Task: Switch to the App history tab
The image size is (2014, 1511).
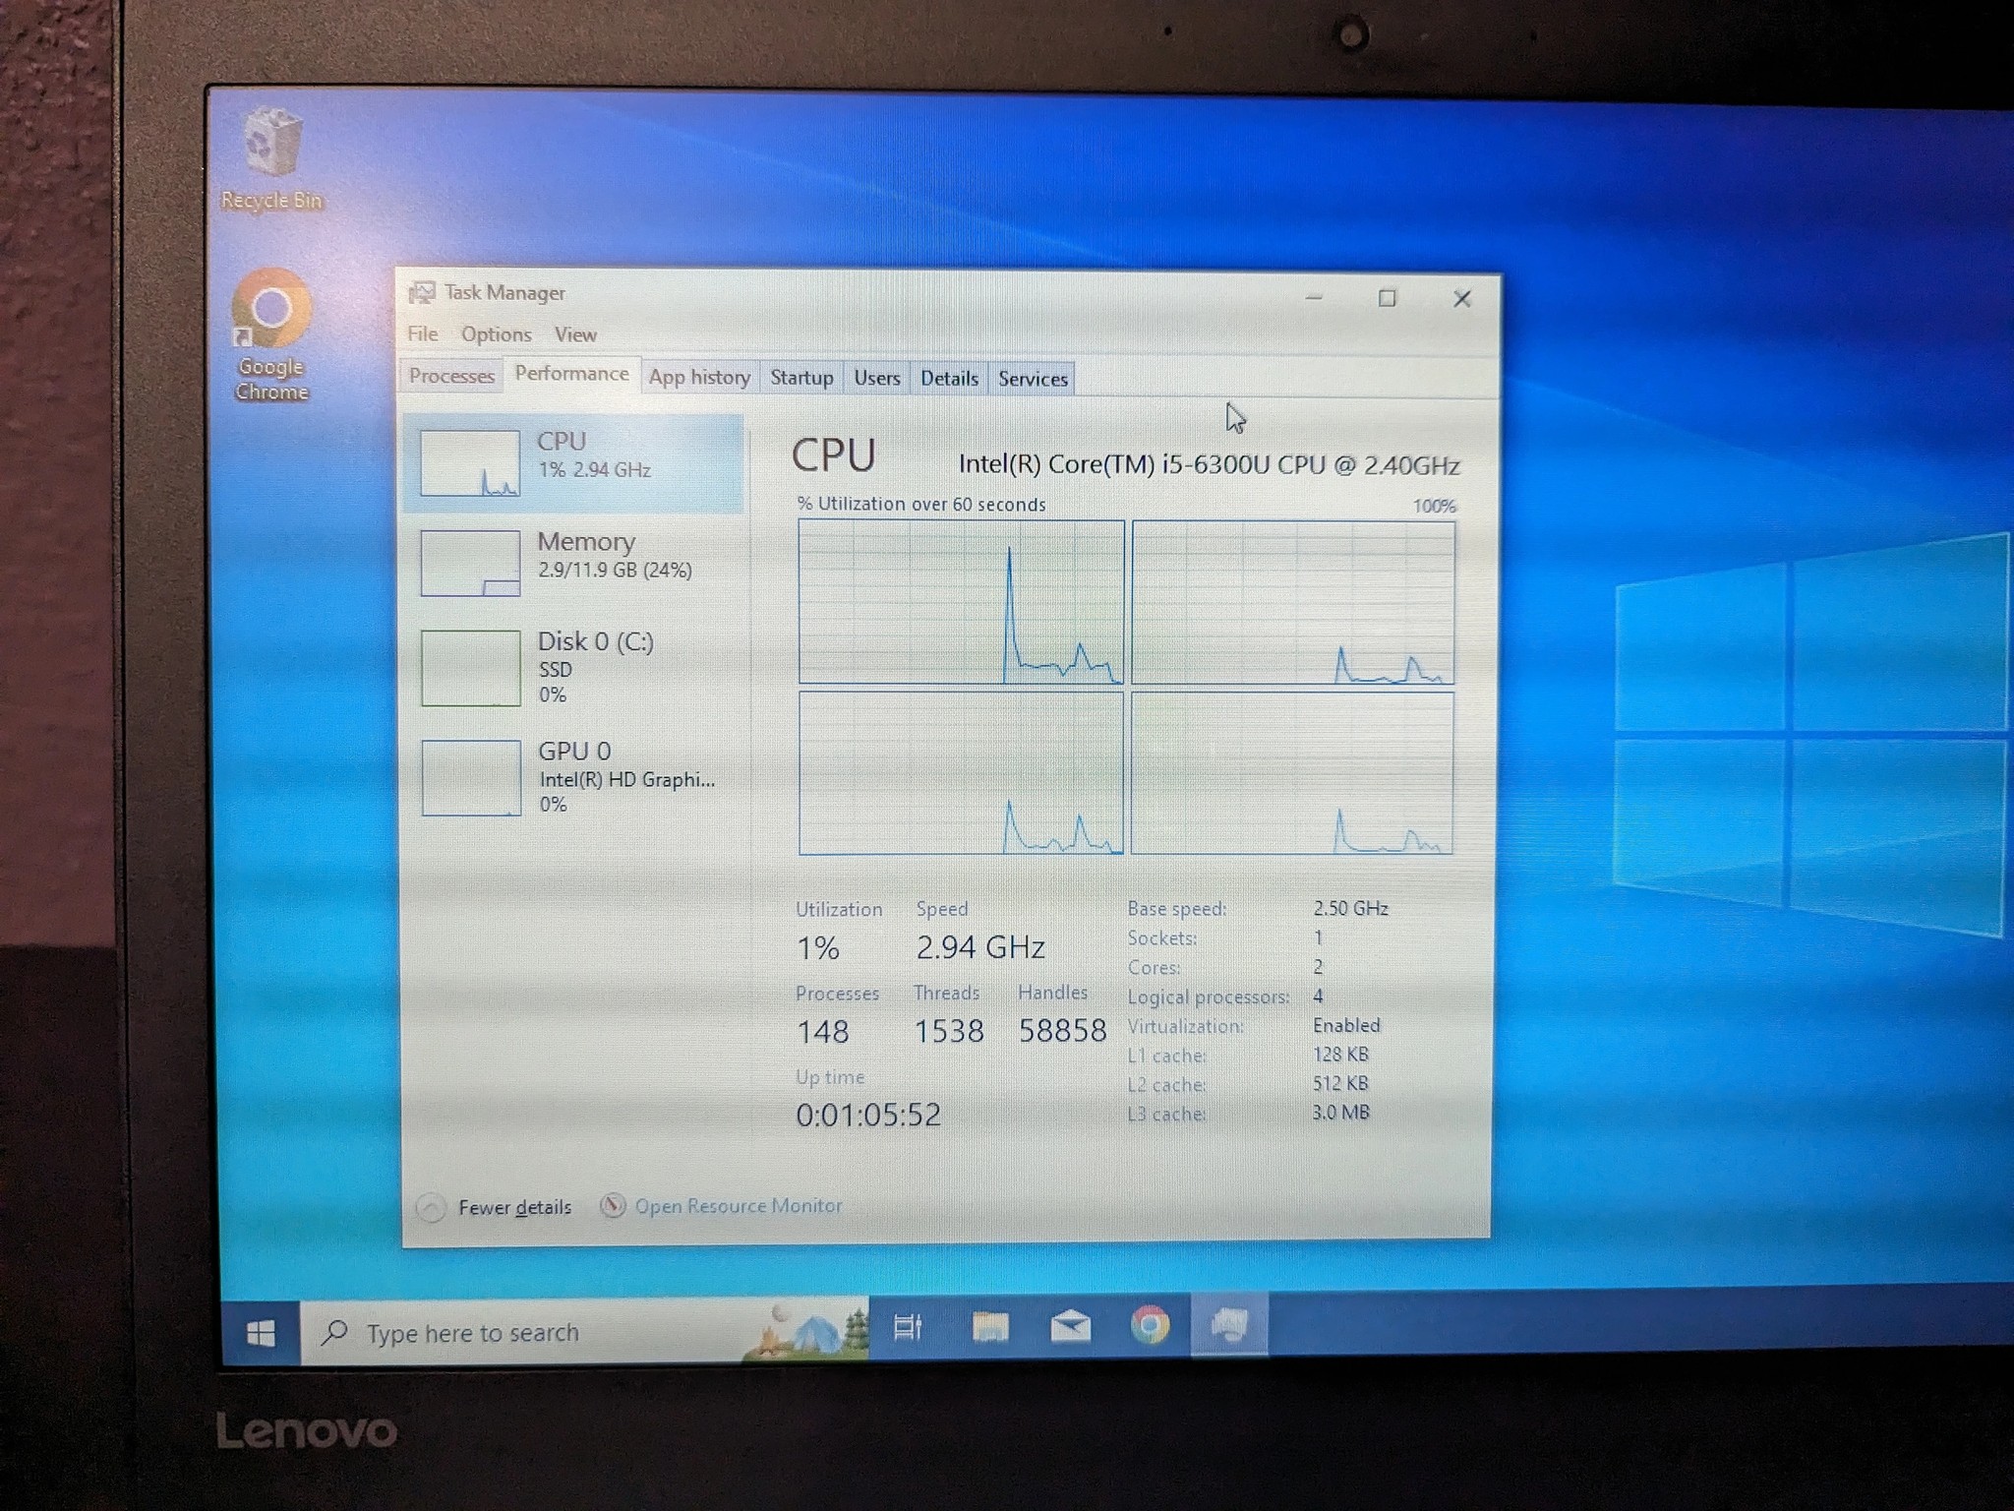Action: tap(699, 377)
